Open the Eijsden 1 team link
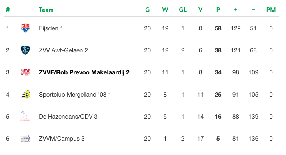The width and height of the screenshot is (286, 155). (x=51, y=28)
